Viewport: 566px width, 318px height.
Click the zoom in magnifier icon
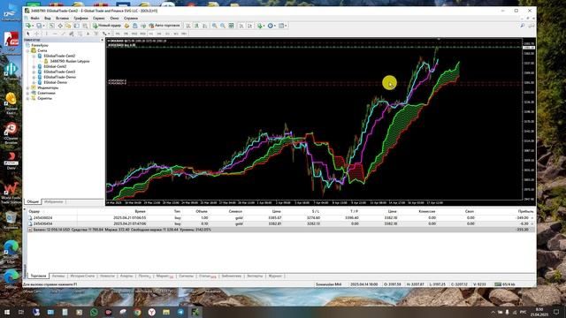pyautogui.click(x=215, y=26)
